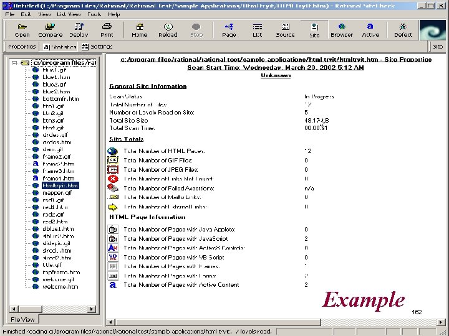
Task: Select mapper.gif in the tree
Action: pyautogui.click(x=57, y=193)
